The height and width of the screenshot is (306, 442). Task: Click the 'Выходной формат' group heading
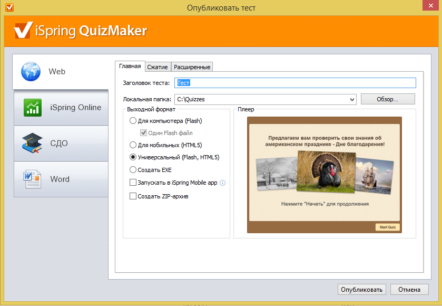(151, 110)
